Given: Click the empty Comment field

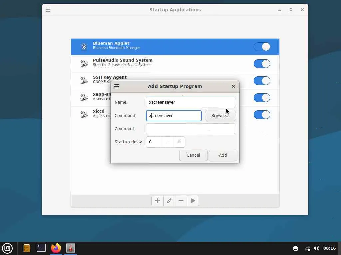Looking at the screenshot, I should (190, 129).
